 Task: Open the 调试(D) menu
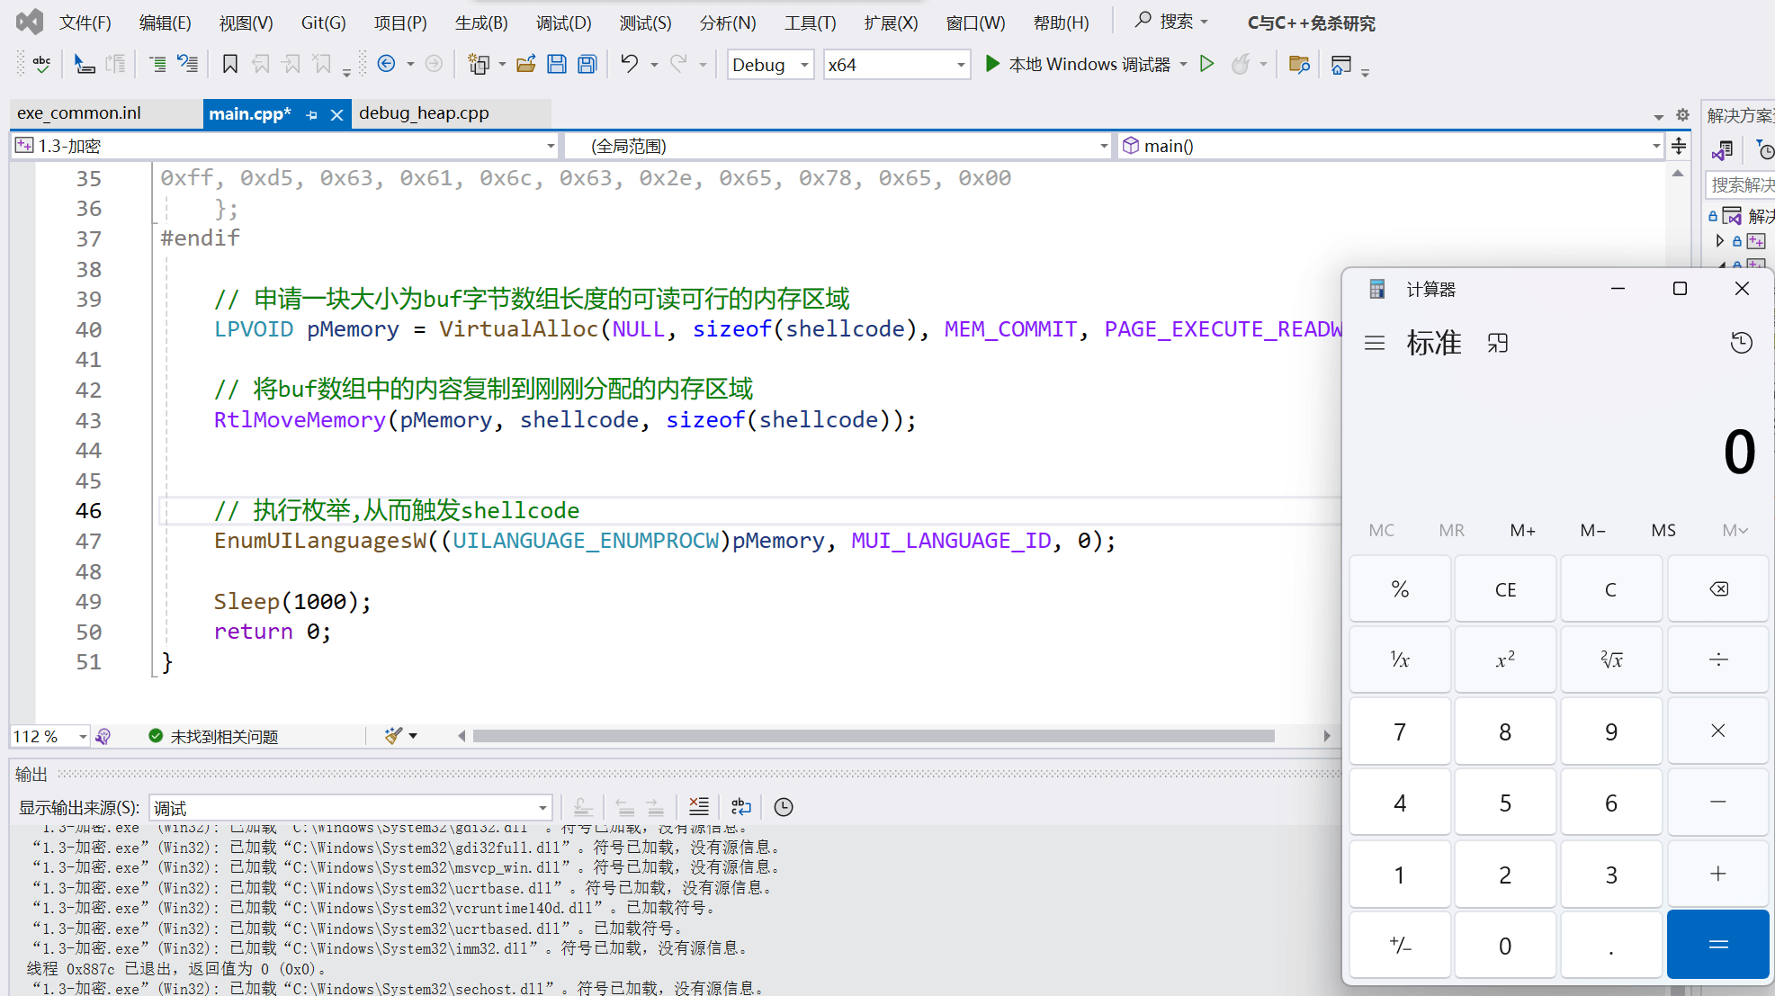(563, 22)
